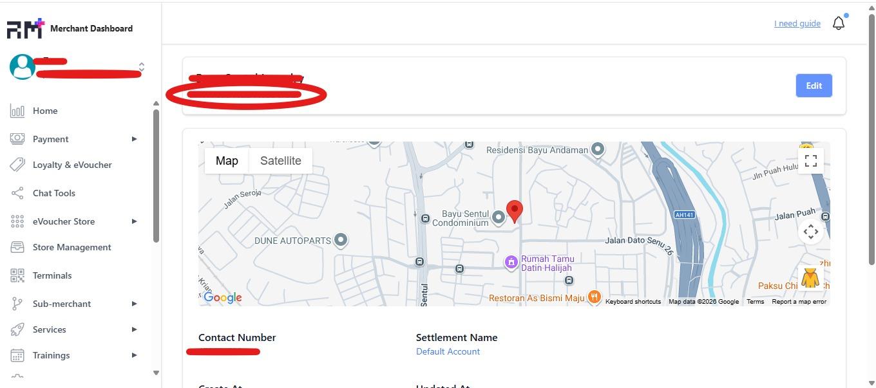
Task: Open map Keyboard shortcuts
Action: tap(633, 301)
